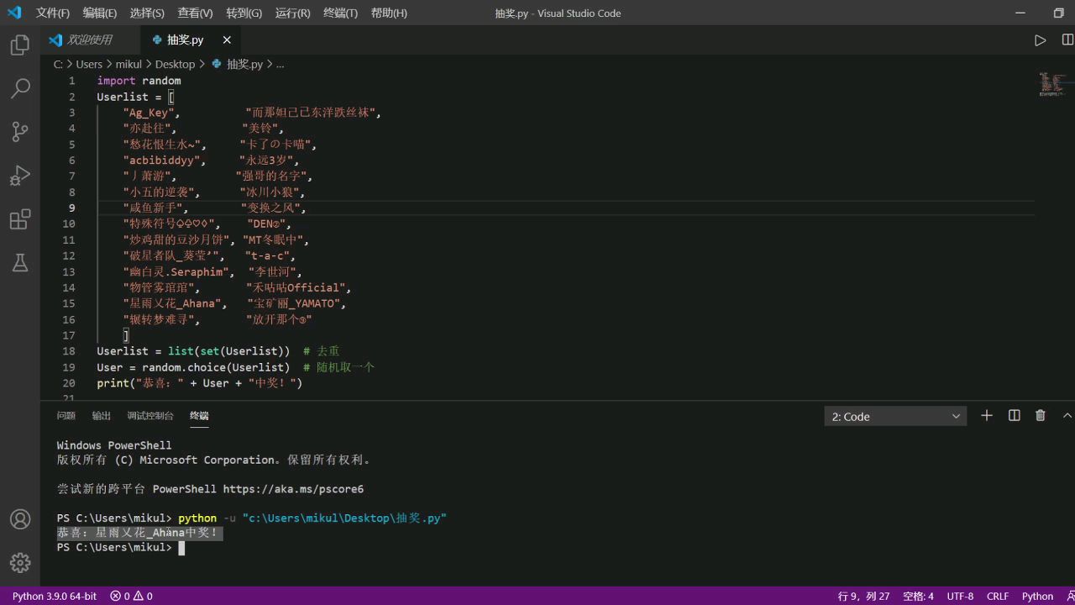1075x605 pixels.
Task: Change encoding via UTF-8 status item
Action: 960,596
